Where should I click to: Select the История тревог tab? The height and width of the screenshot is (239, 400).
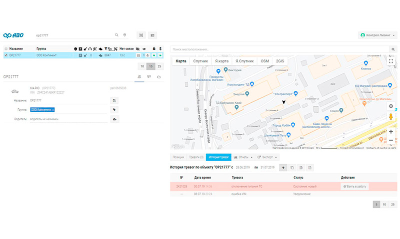(x=218, y=157)
